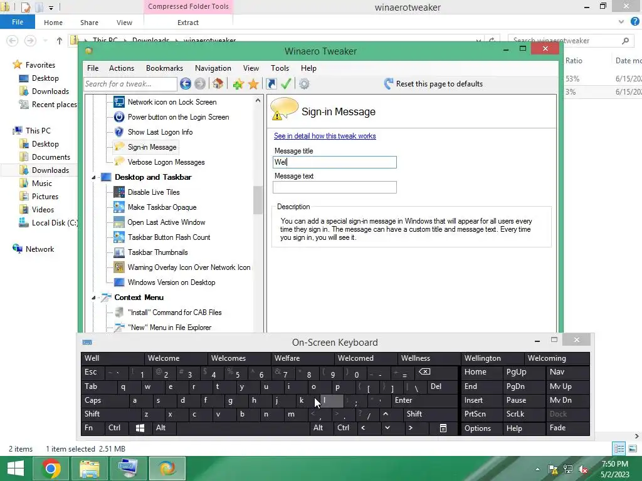Toggle left Shift key on On-Screen Keyboard
This screenshot has width=642, height=481.
coord(110,415)
